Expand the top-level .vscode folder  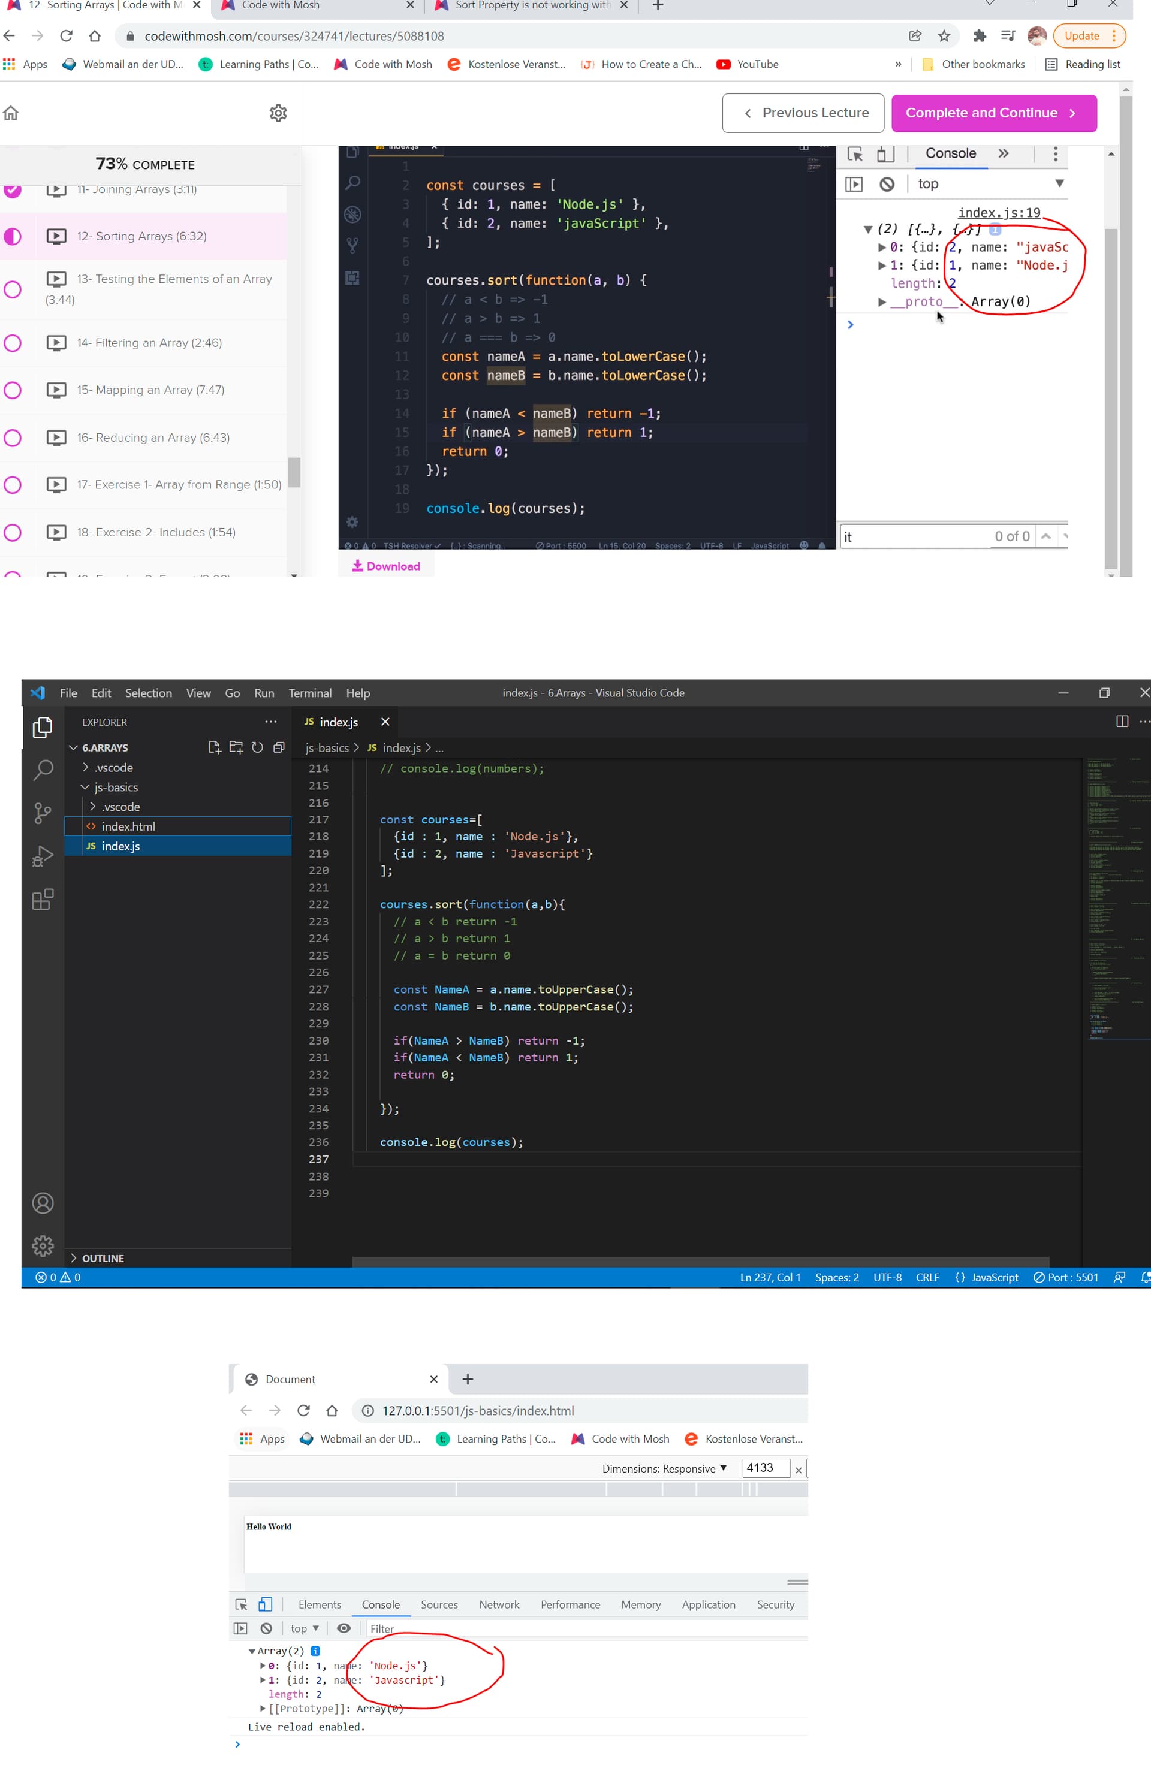(x=85, y=767)
